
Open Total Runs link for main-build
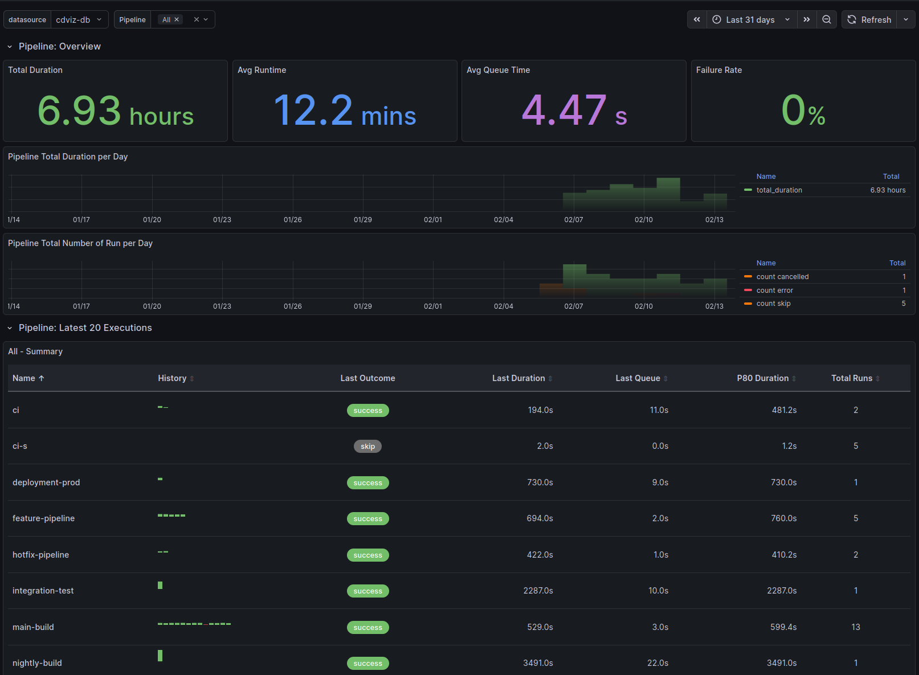[x=855, y=627]
